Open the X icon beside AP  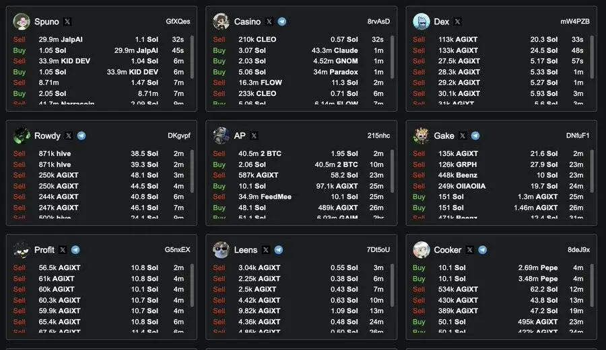click(x=255, y=136)
